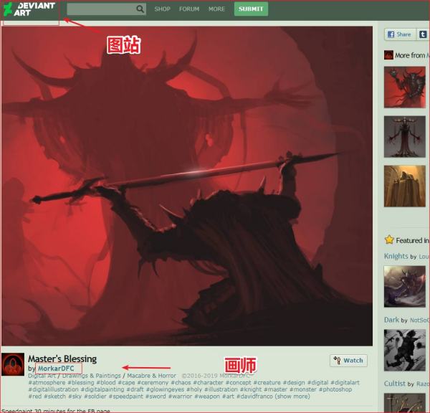The height and width of the screenshot is (413, 430).
Task: Click the #character tag
Action: click(208, 383)
